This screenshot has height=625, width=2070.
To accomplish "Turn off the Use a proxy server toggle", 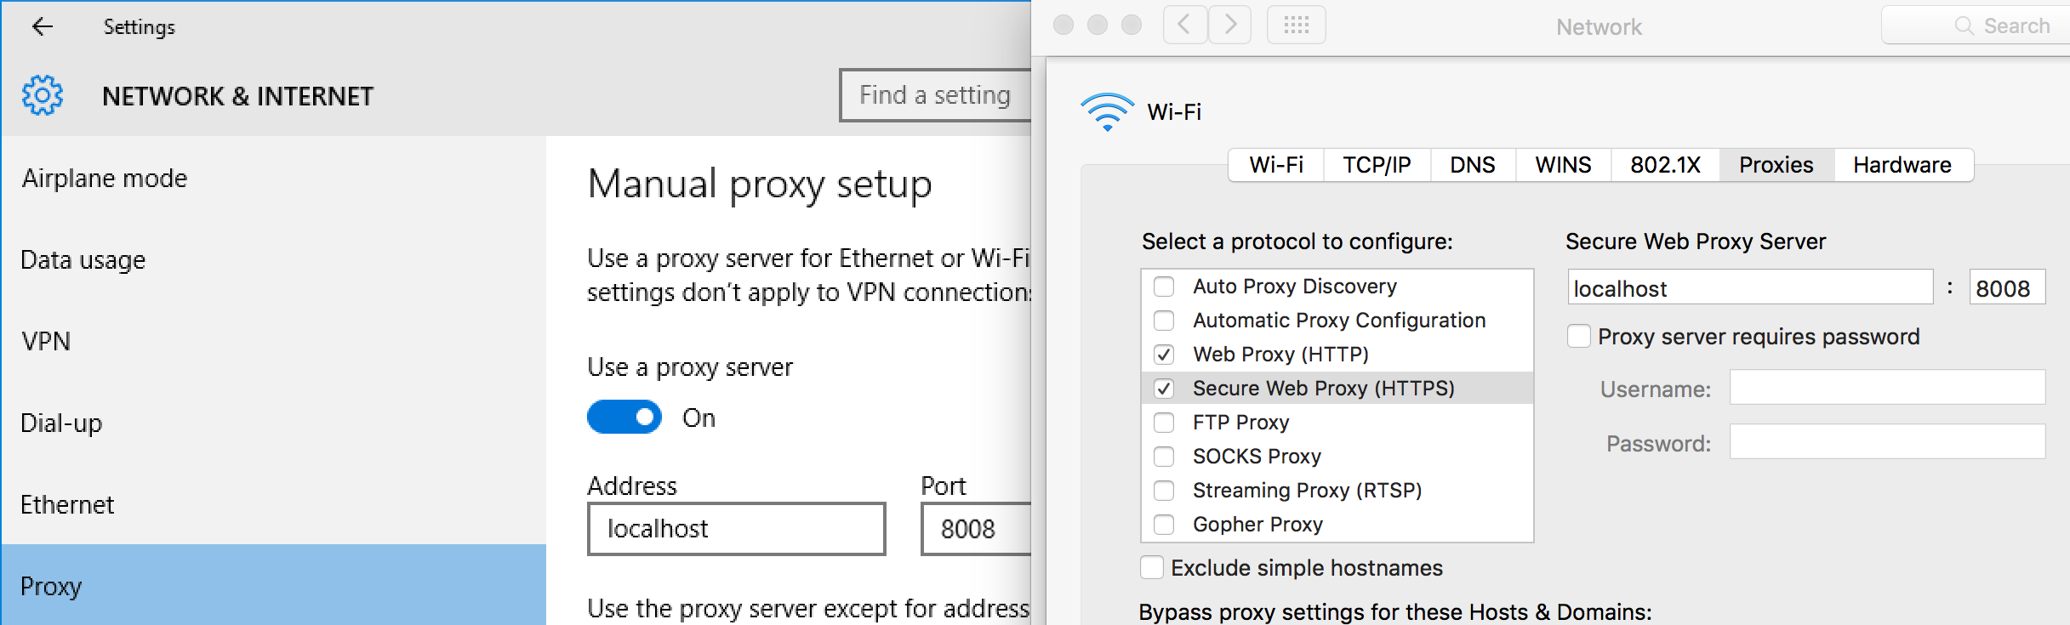I will [624, 417].
